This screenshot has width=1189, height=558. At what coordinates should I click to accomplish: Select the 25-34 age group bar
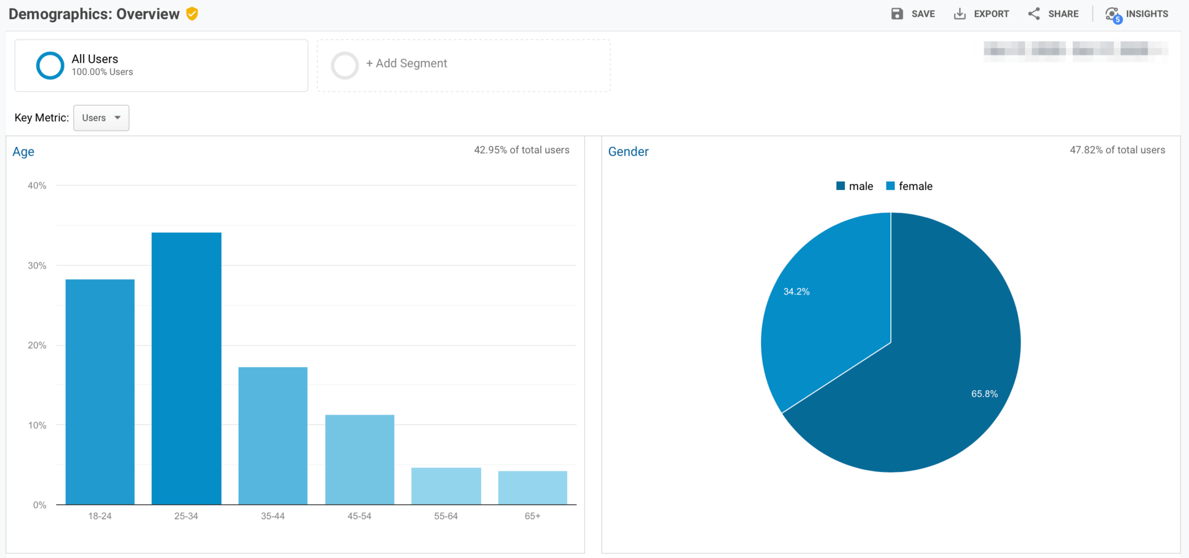pos(186,366)
